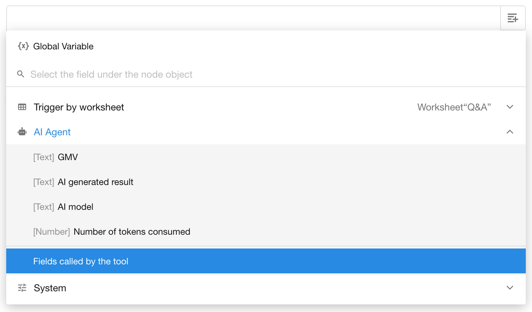Screen dimensions: 532x312
Task: Expand the System section chevron
Action: [510, 288]
